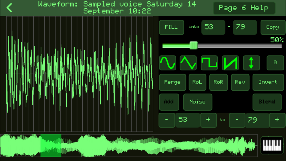This screenshot has width=286, height=161.
Task: Tap RoR to rotate right
Action: coord(219,82)
